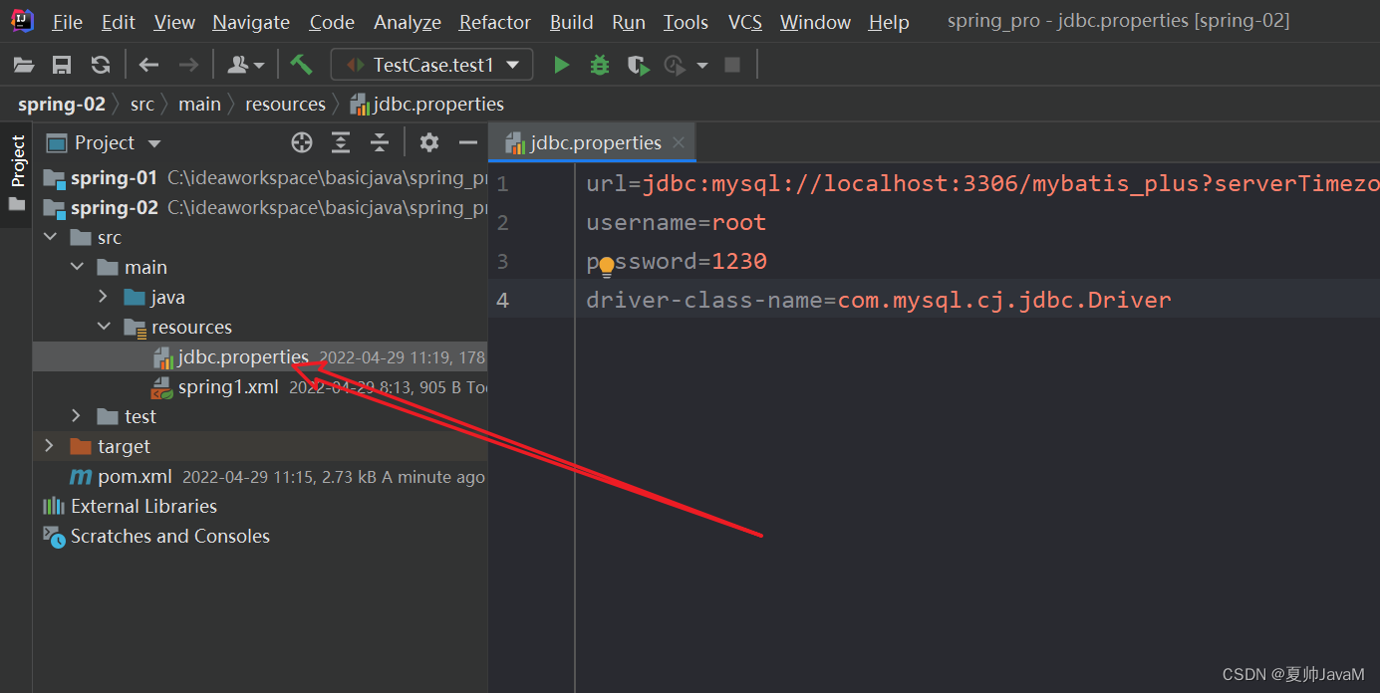Click resources in the breadcrumb bar

[285, 105]
